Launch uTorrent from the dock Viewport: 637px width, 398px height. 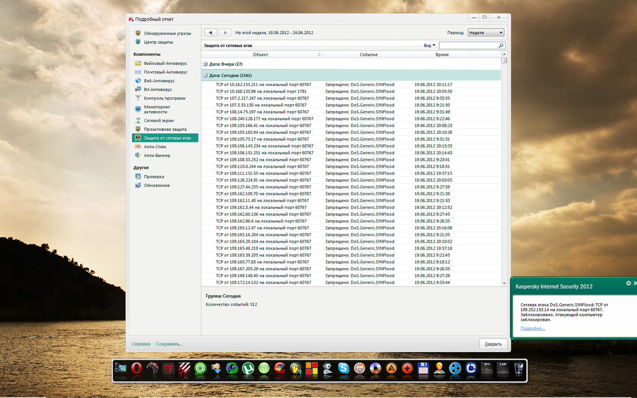point(248,369)
